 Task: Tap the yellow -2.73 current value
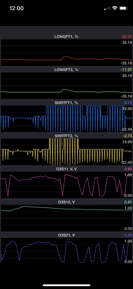point(127,136)
